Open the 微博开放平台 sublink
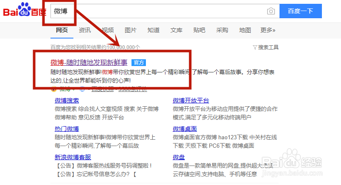Screen dimensions: 341x185 click(x=191, y=100)
